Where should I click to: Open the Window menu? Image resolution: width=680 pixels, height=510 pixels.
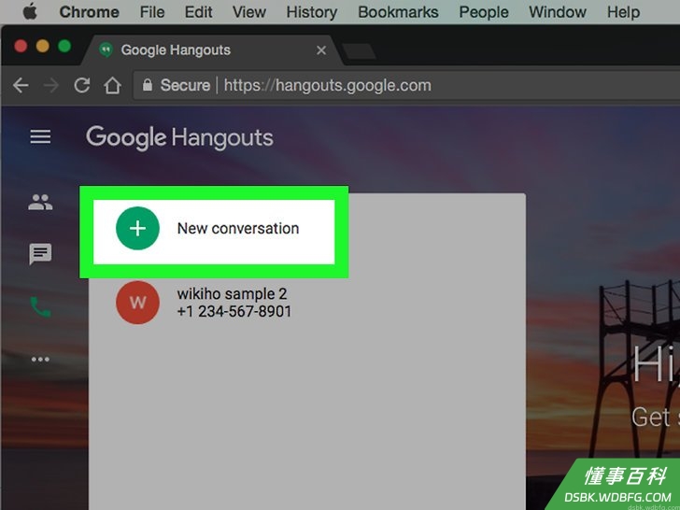[558, 12]
